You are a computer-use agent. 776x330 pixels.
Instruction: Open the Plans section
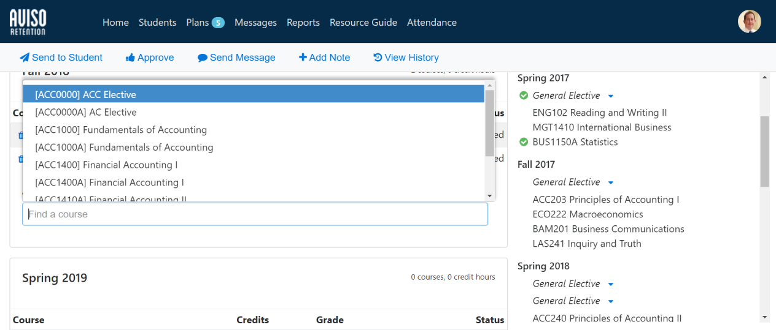click(198, 22)
